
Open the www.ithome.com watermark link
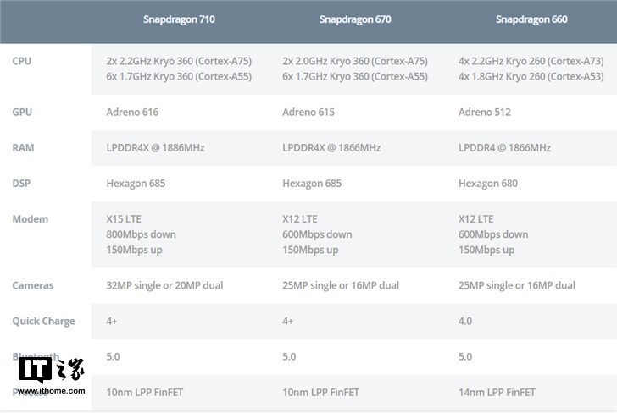click(51, 391)
